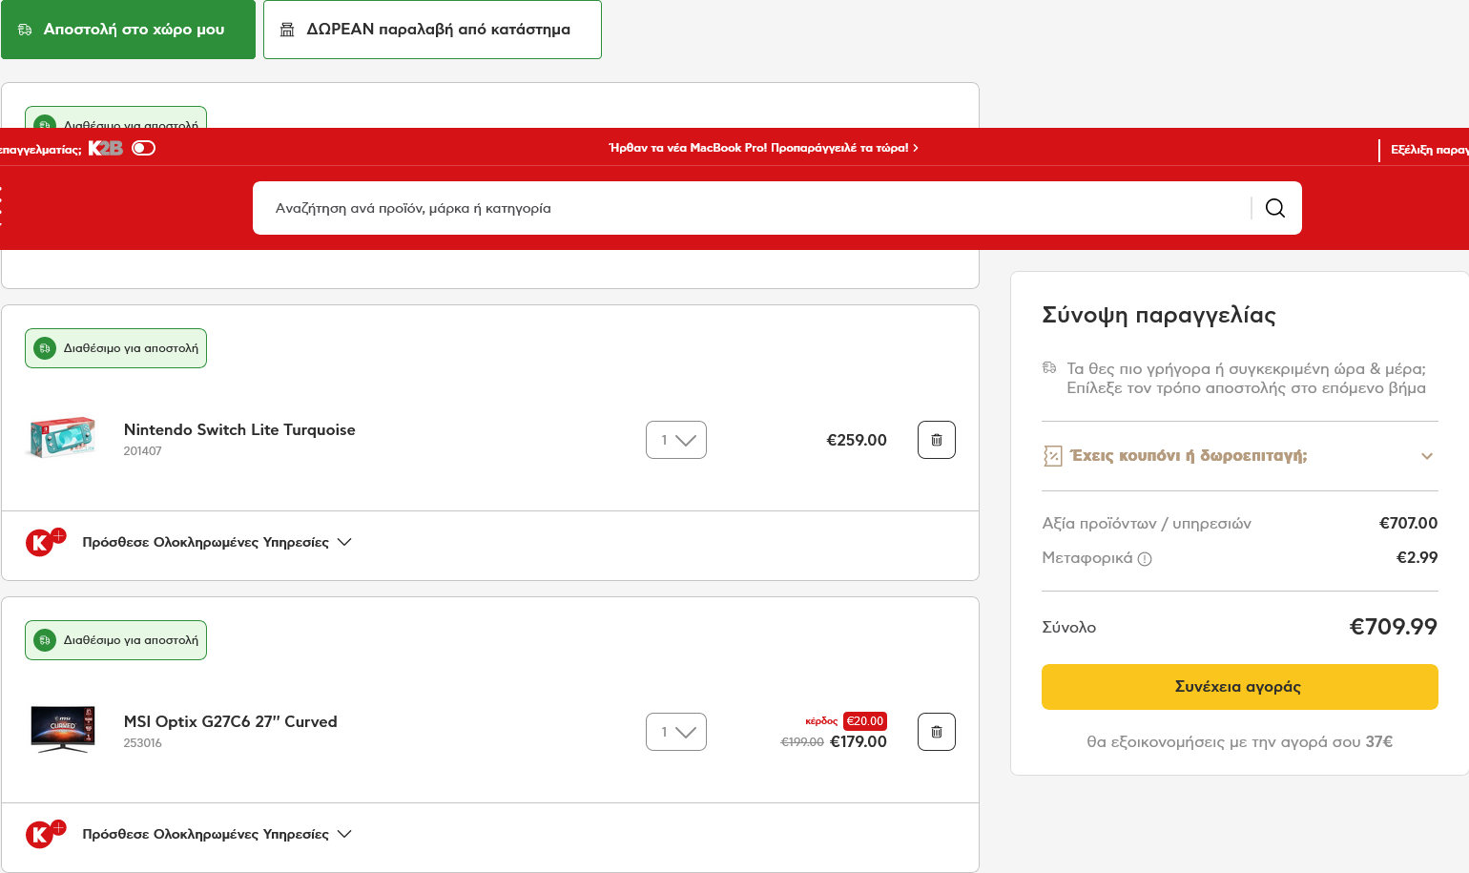Select home delivery tab 'Αποστολή στο χώρο μου'

tap(128, 30)
